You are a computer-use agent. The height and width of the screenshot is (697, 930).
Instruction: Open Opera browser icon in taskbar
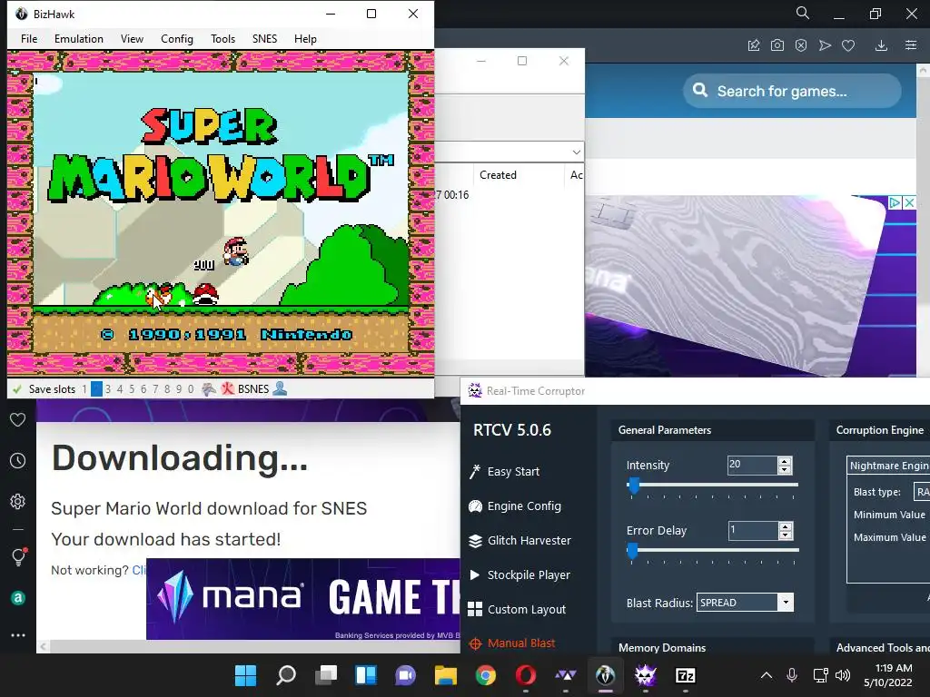point(526,675)
